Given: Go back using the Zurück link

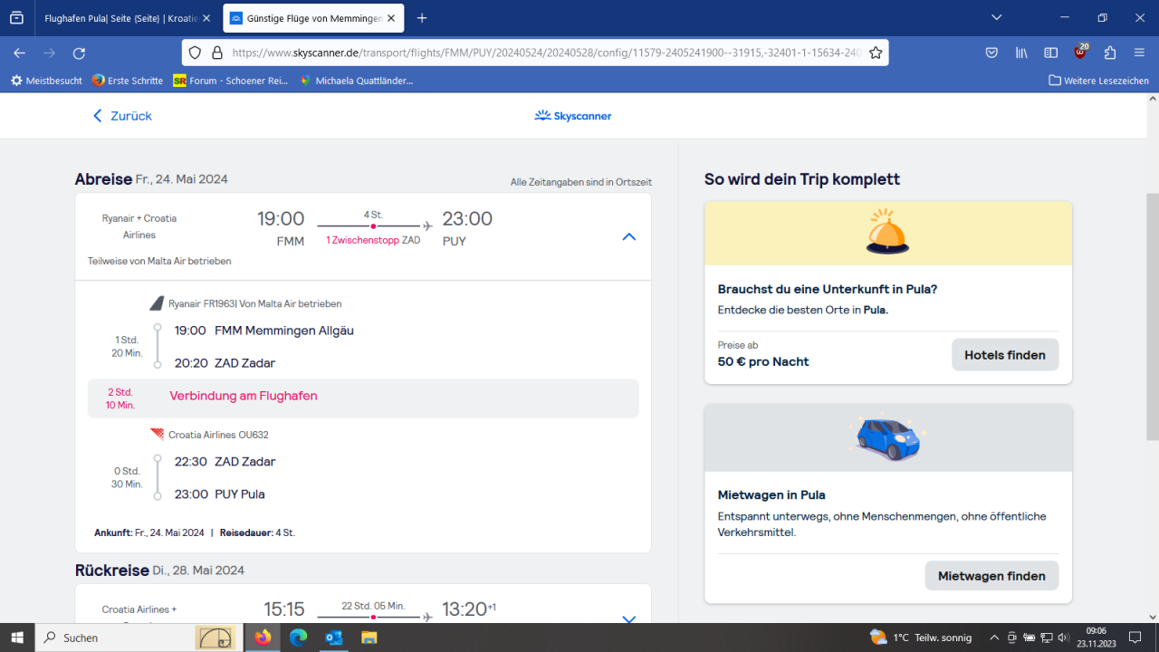Looking at the screenshot, I should click(x=122, y=116).
